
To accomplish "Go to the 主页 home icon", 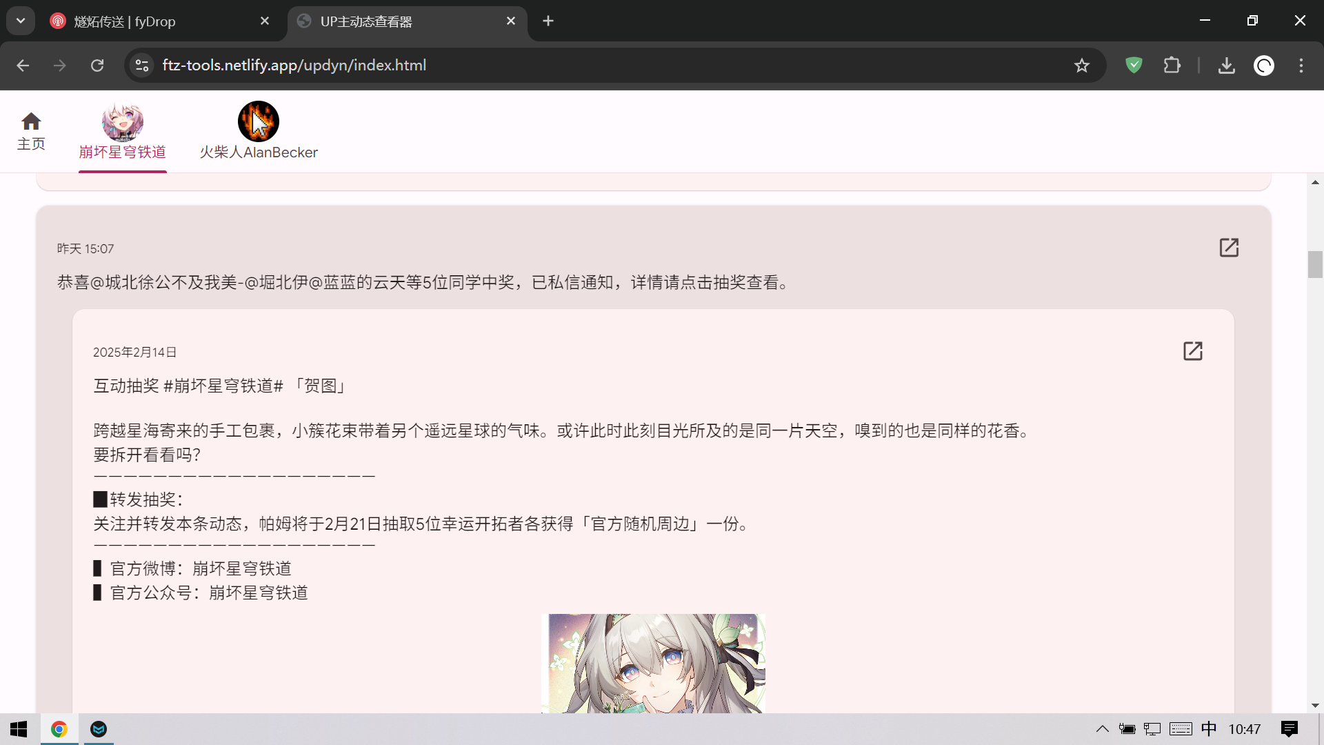I will 31,131.
